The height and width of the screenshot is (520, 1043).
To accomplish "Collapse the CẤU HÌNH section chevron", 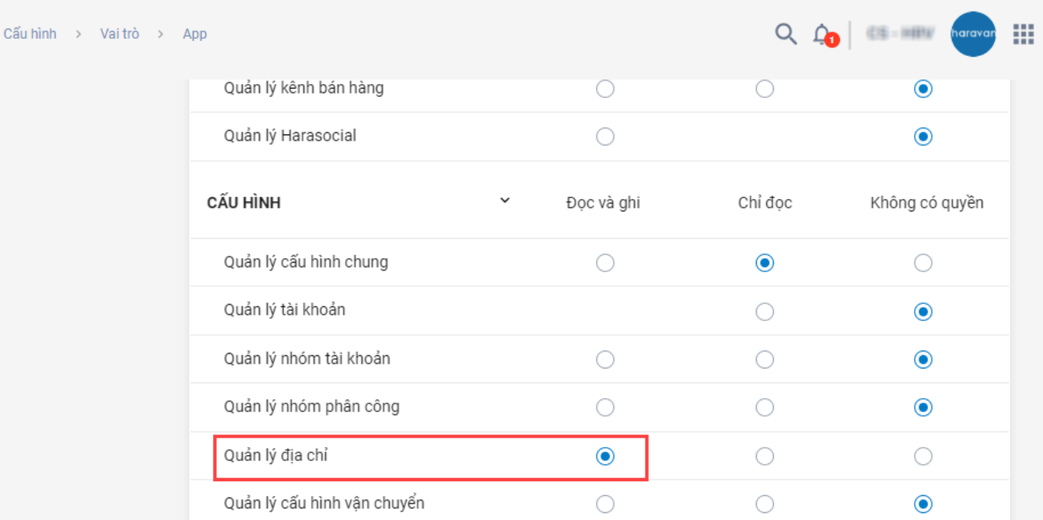I will [505, 201].
